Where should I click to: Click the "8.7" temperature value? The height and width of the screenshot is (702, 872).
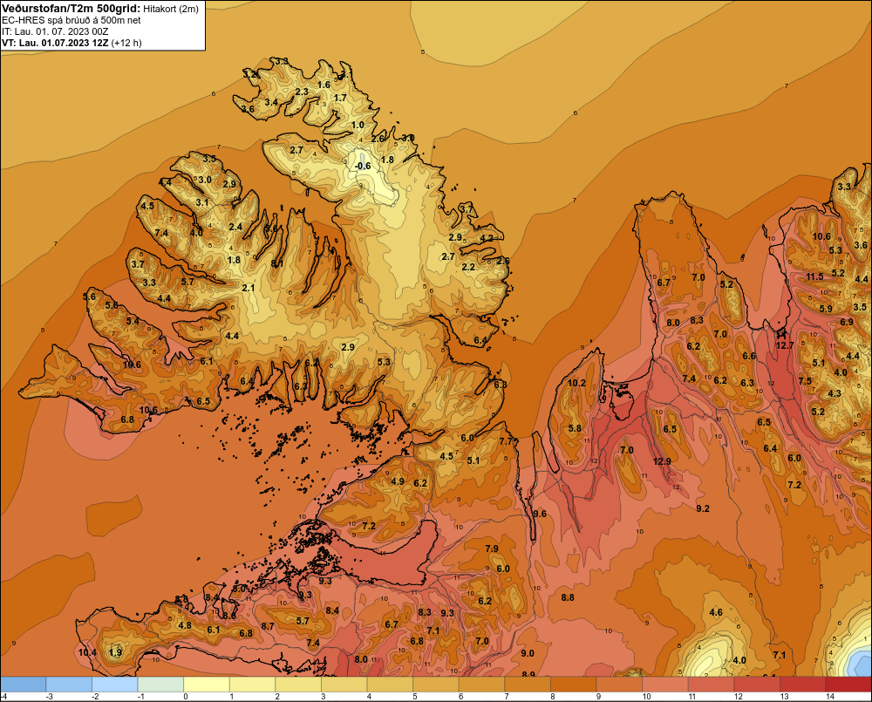point(268,626)
